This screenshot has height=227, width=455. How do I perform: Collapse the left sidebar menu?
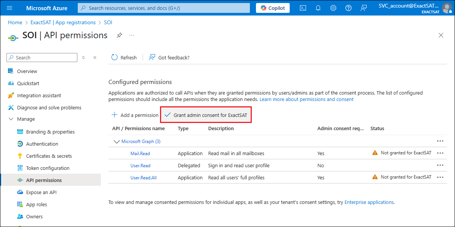tap(95, 58)
